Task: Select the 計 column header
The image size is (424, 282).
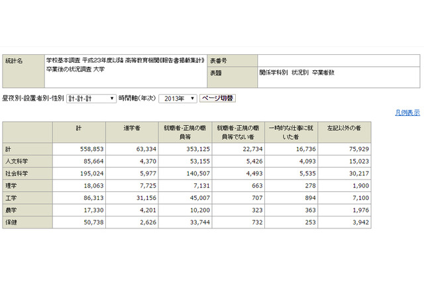Action: pos(79,132)
